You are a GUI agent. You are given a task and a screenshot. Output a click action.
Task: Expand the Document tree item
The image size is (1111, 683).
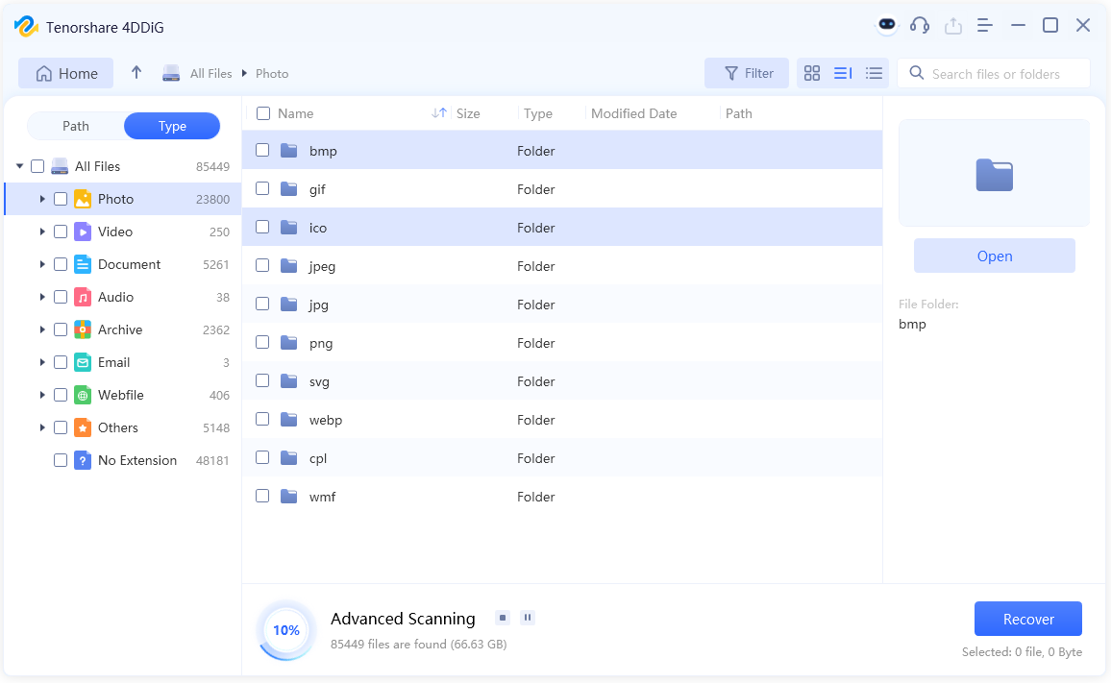(42, 263)
